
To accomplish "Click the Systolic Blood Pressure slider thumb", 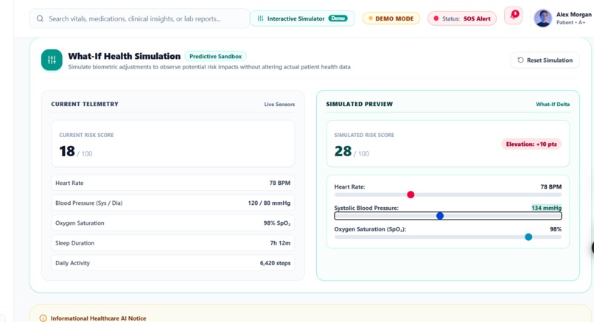I will (440, 216).
